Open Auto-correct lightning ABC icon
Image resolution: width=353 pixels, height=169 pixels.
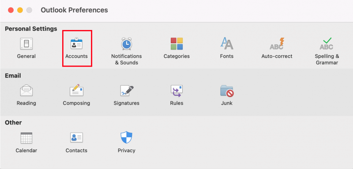pos(277,44)
